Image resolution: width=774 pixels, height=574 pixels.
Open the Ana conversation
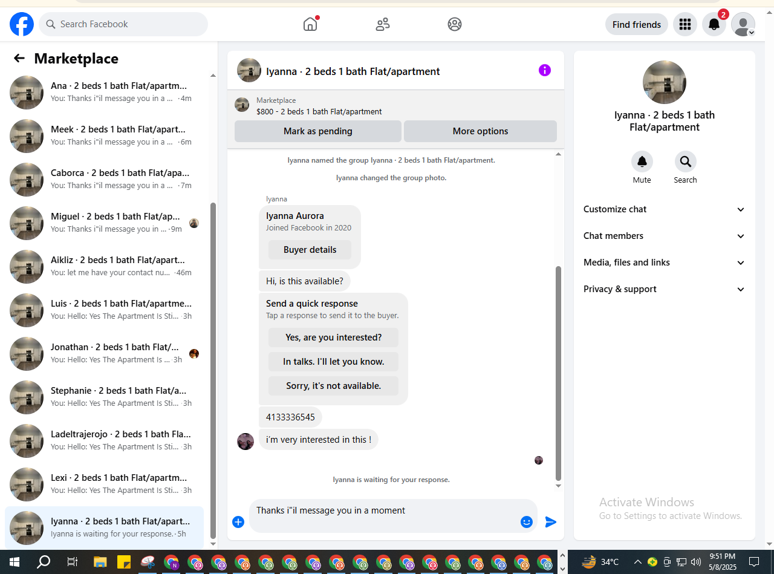point(104,92)
